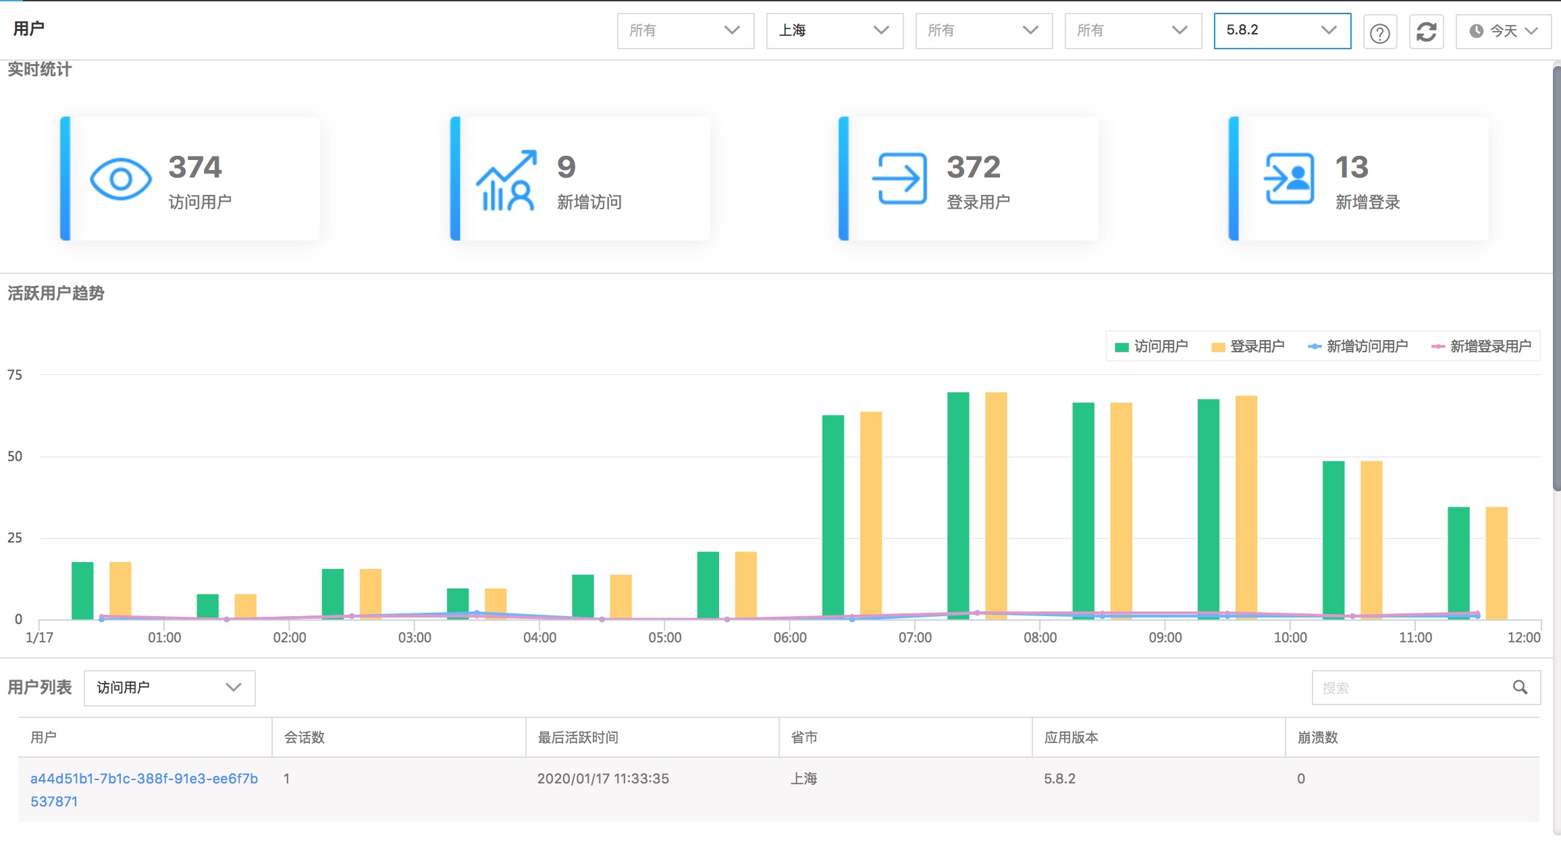Viewport: 1561px width, 857px height.
Task: Click the 上海 cell in the user row
Action: (x=803, y=779)
